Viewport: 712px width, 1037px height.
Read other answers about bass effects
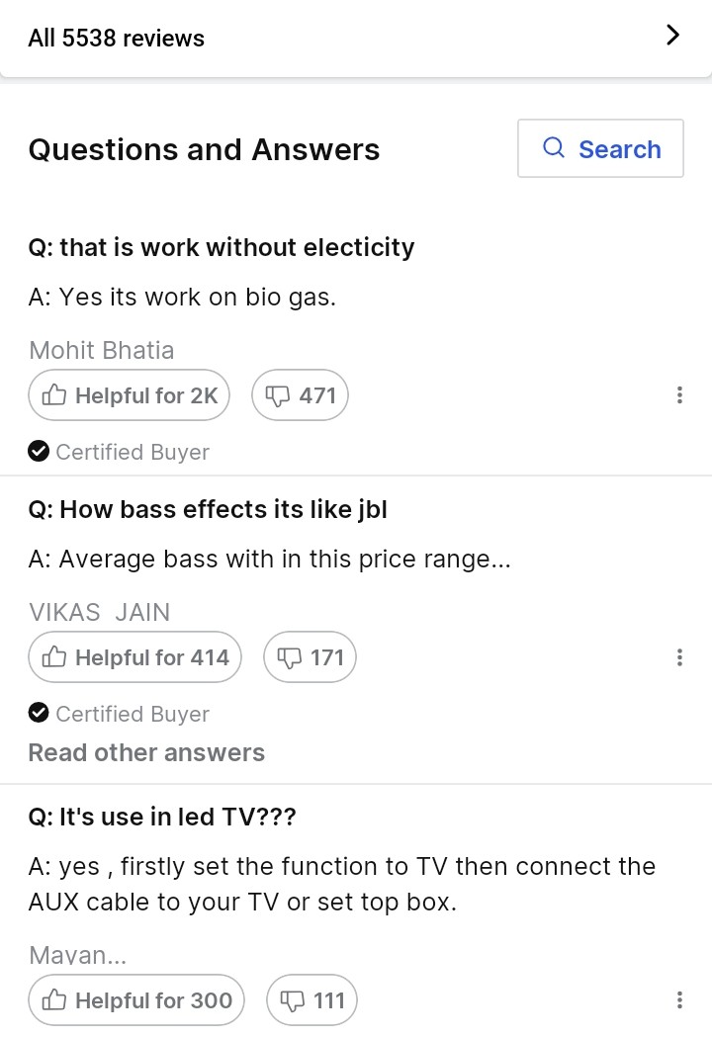146,752
